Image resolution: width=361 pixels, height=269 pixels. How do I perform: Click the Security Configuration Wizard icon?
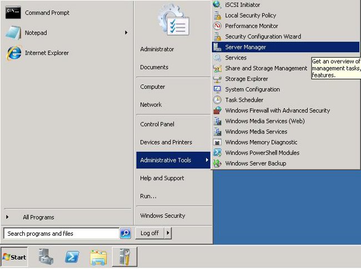coord(217,36)
